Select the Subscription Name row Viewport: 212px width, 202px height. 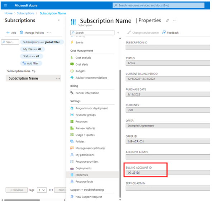click(33, 78)
